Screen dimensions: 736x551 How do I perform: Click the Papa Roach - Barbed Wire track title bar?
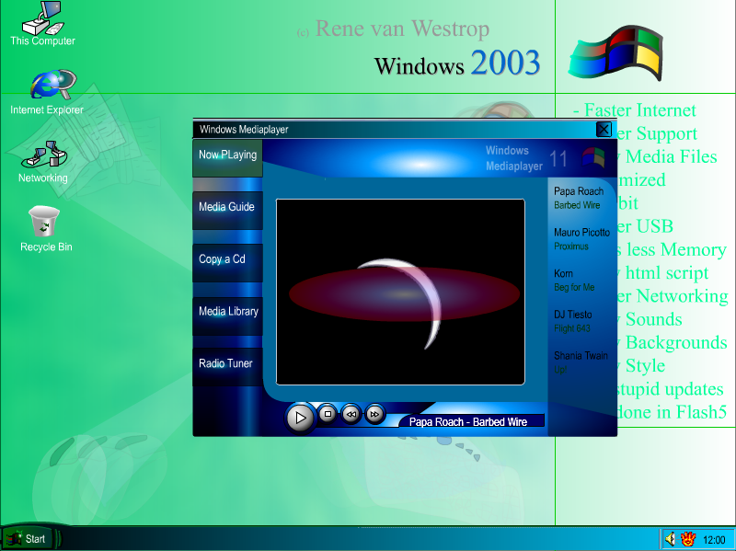coord(471,421)
